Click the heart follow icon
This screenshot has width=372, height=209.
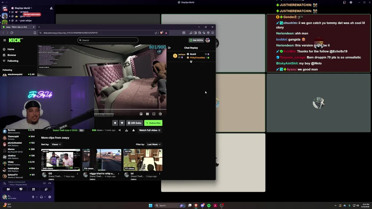(122, 123)
